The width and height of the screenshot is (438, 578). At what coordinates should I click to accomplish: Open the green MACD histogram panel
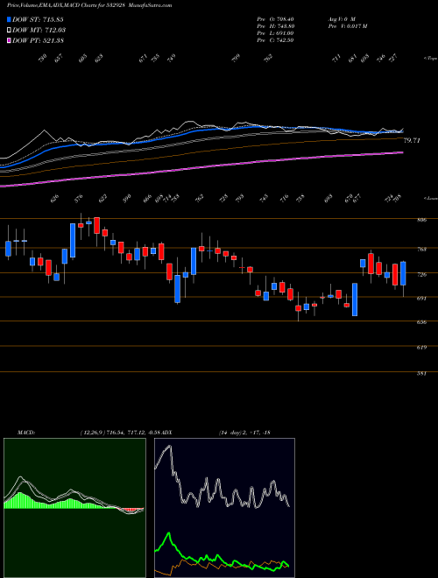(x=74, y=508)
